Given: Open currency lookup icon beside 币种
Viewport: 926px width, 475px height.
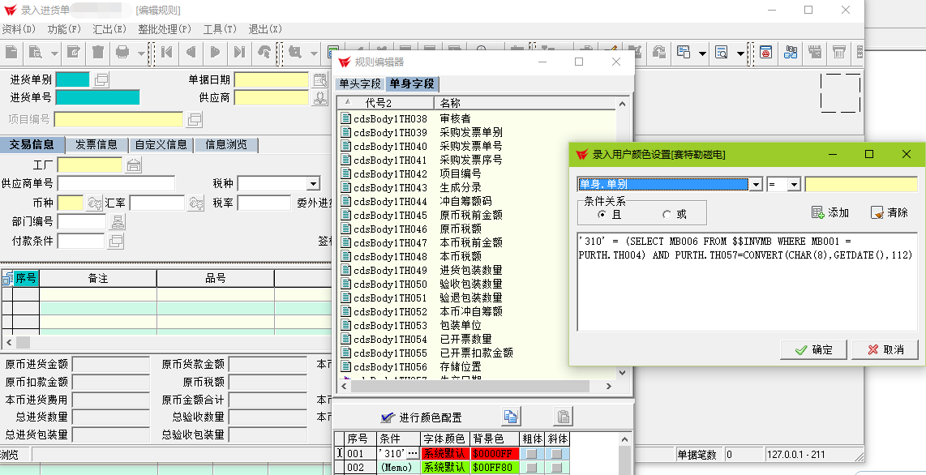Looking at the screenshot, I should click(x=95, y=203).
